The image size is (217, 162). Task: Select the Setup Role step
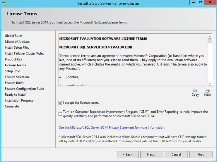(x=13, y=71)
